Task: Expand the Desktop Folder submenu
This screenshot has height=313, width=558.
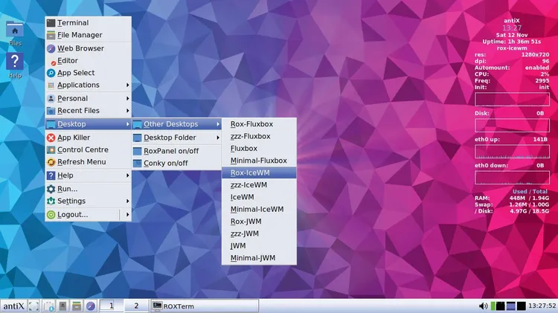Action: click(x=170, y=138)
